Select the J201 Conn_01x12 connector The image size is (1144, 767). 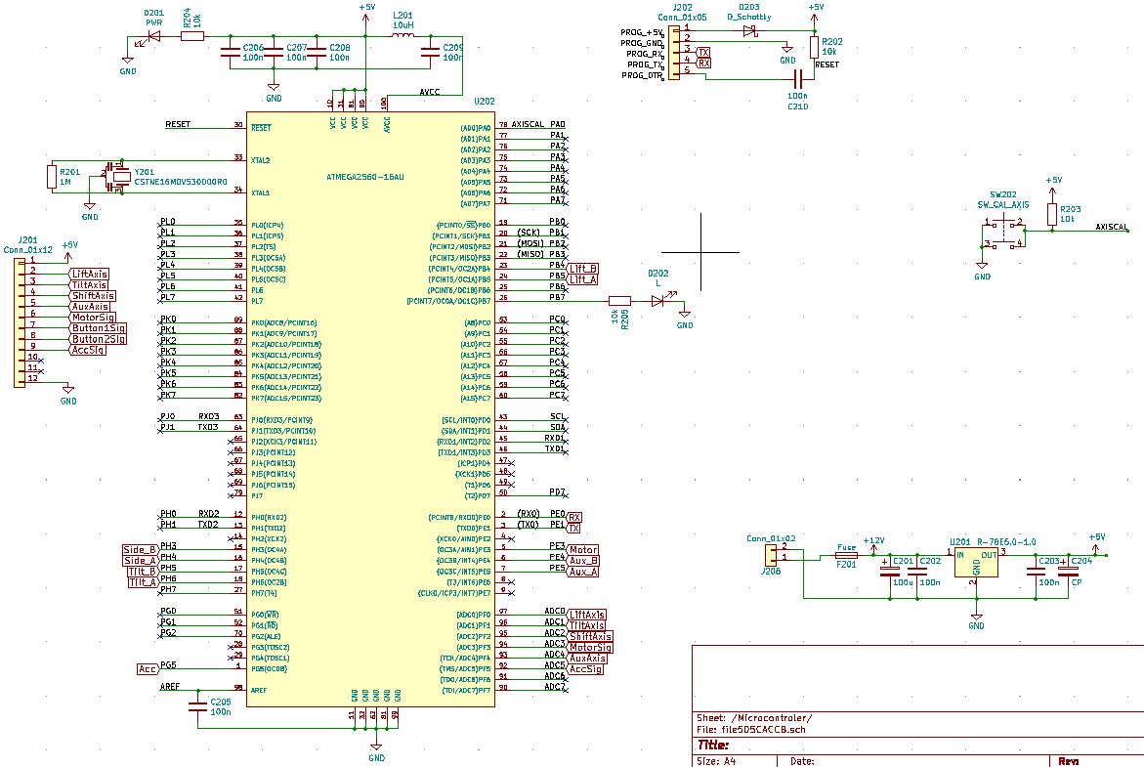[x=20, y=321]
